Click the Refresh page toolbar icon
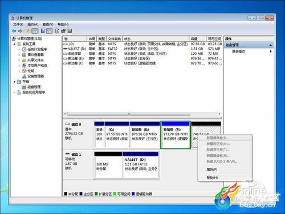Image resolution: width=285 pixels, height=214 pixels. [57, 31]
